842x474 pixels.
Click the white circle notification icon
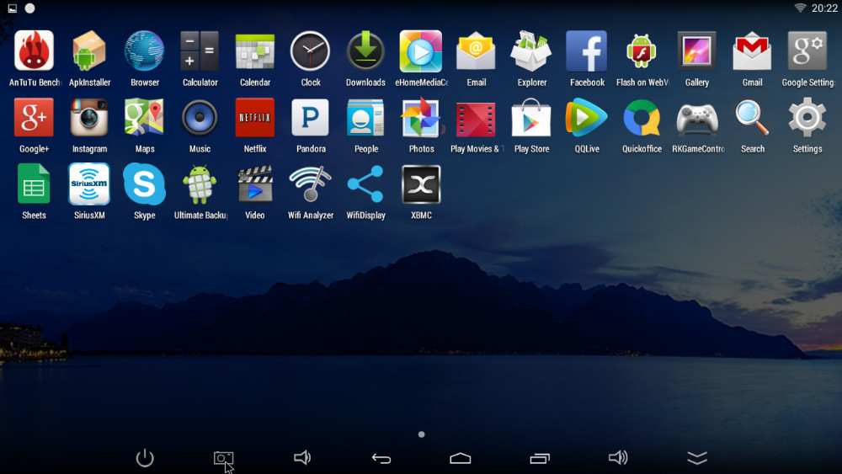(x=30, y=8)
